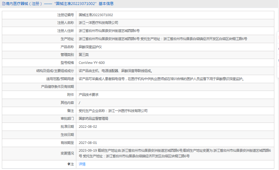
Task: Click the 2023-09-19 change record text
Action: tap(175, 153)
